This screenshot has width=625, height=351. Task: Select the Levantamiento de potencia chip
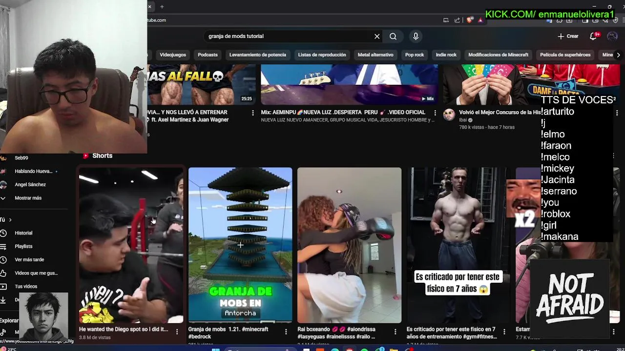pos(258,55)
